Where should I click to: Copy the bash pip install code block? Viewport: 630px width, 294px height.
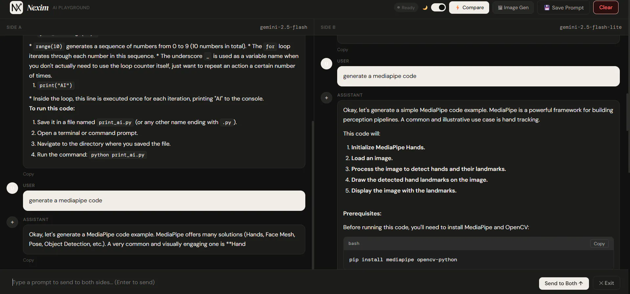599,244
